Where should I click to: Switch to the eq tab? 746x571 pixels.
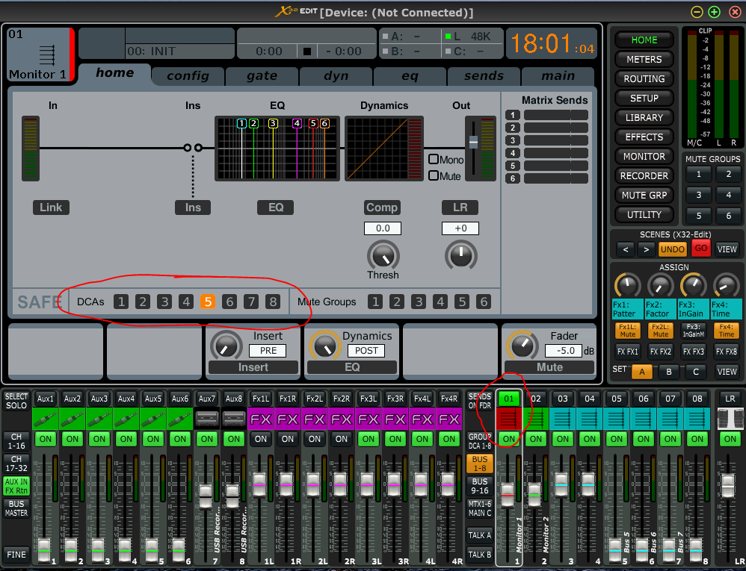[x=410, y=76]
